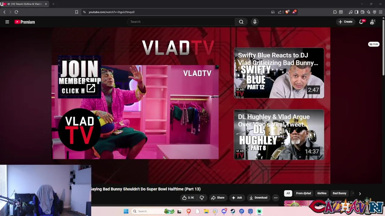385x216 pixels.
Task: Open YouTube notifications bell
Action: [x=361, y=22]
